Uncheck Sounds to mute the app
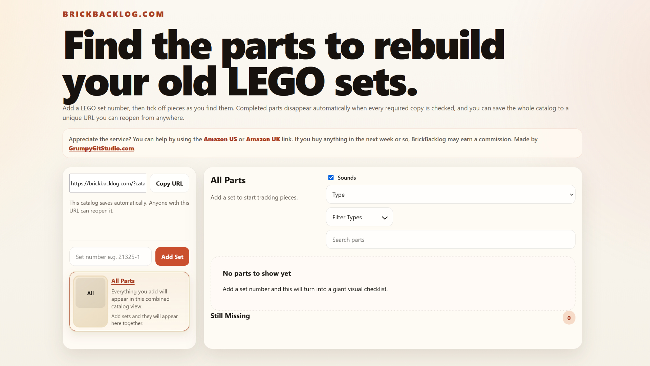The height and width of the screenshot is (366, 650). [x=331, y=177]
